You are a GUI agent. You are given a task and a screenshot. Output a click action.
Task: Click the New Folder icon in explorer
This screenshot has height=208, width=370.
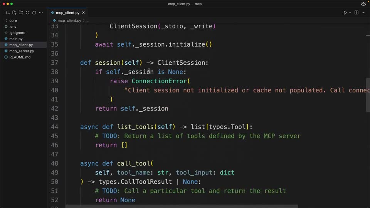click(21, 12)
